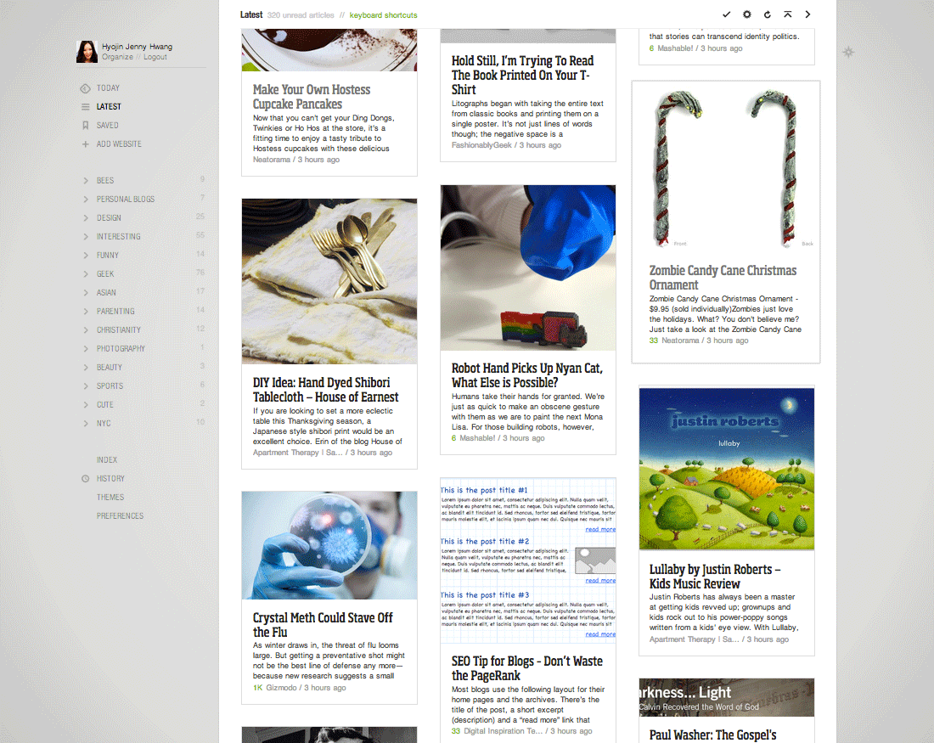This screenshot has height=743, width=934.
Task: Click the Add Website plus icon
Action: [85, 144]
